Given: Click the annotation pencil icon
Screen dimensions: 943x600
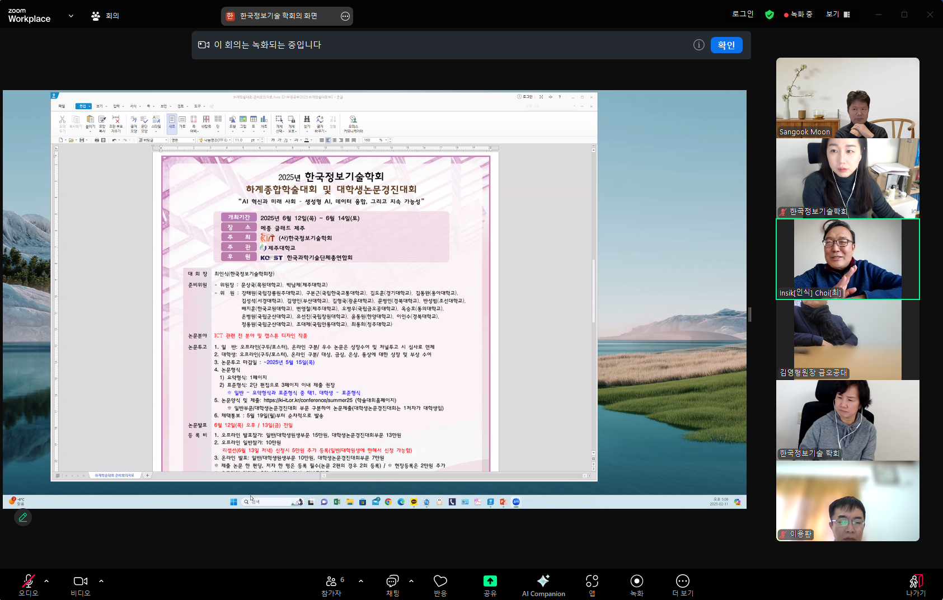Looking at the screenshot, I should click(x=23, y=517).
